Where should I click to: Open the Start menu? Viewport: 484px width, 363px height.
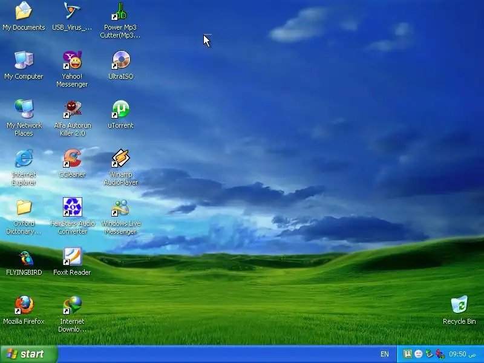pyautogui.click(x=28, y=354)
